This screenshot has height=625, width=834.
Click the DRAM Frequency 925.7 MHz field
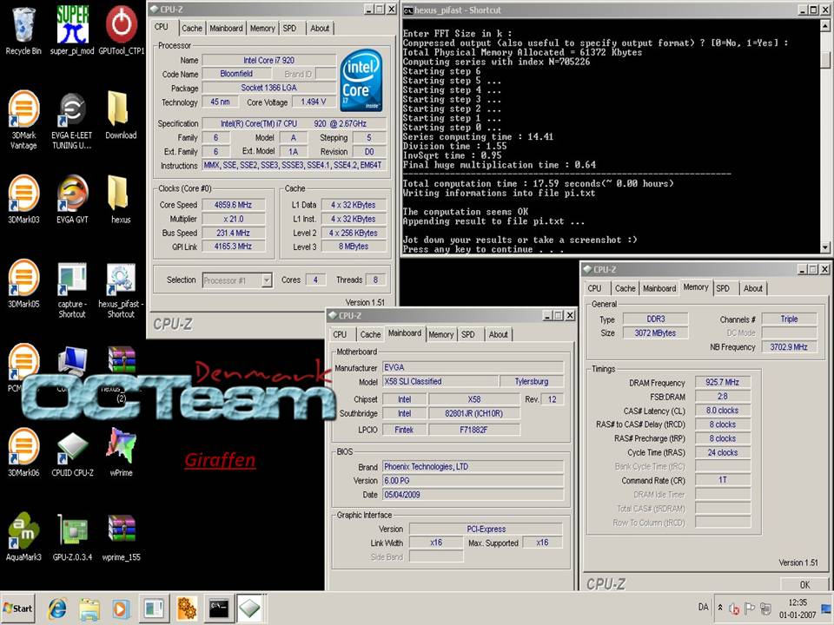[722, 382]
